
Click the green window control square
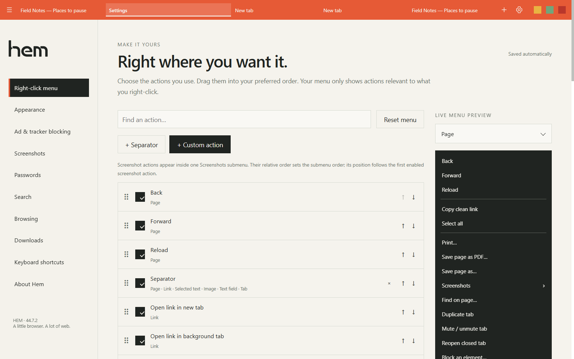click(x=550, y=10)
